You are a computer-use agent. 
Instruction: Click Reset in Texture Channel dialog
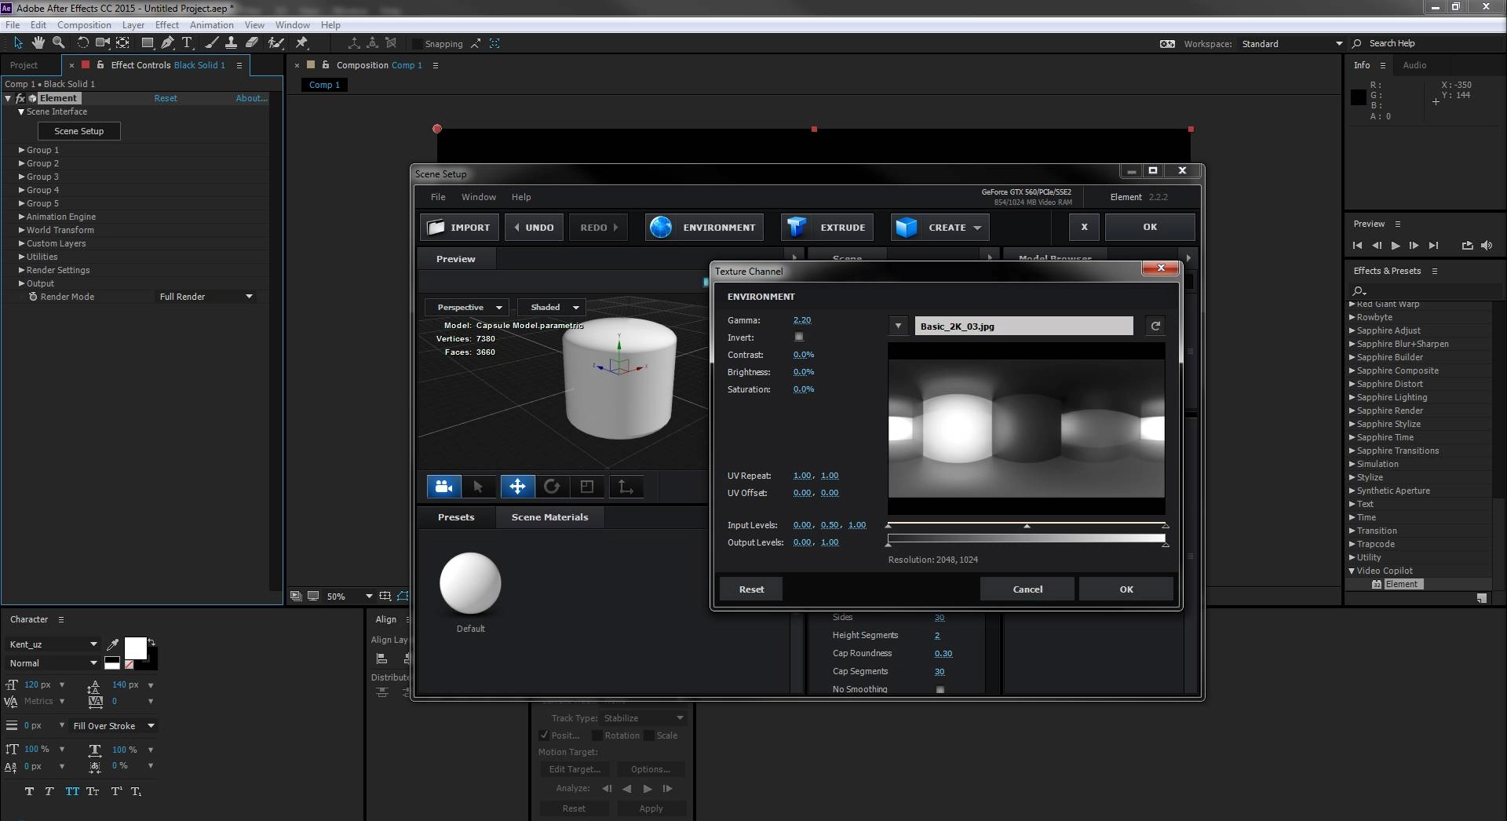[751, 589]
